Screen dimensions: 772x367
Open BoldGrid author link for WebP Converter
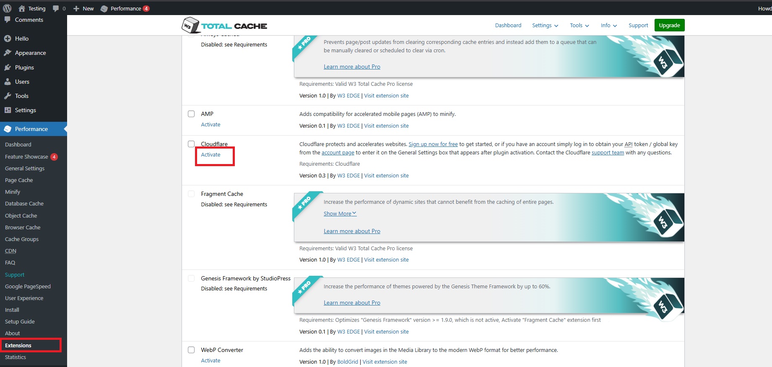point(348,362)
